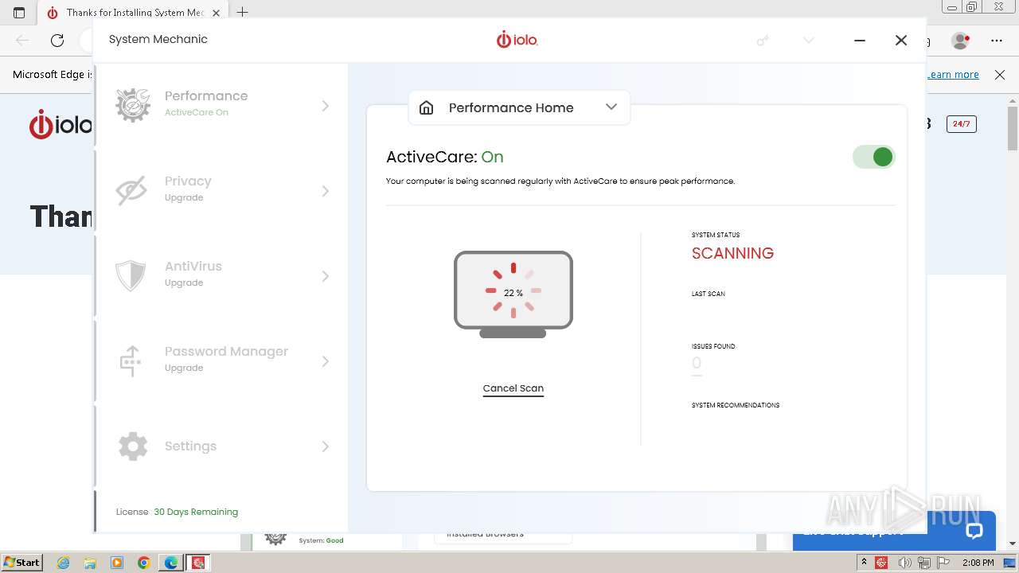Expand the title bar chevron dropdown

pyautogui.click(x=809, y=40)
